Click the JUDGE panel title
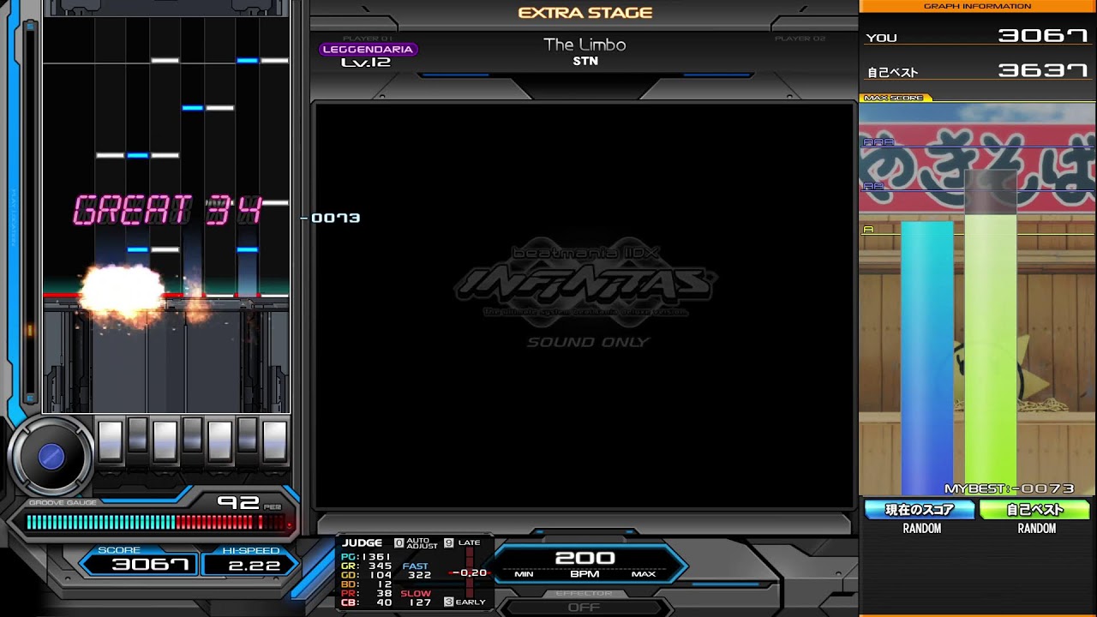The image size is (1097, 617). click(x=363, y=542)
